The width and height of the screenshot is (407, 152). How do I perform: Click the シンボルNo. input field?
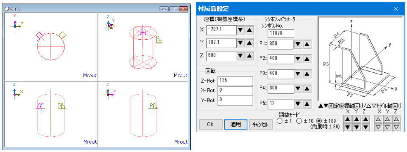tap(281, 33)
